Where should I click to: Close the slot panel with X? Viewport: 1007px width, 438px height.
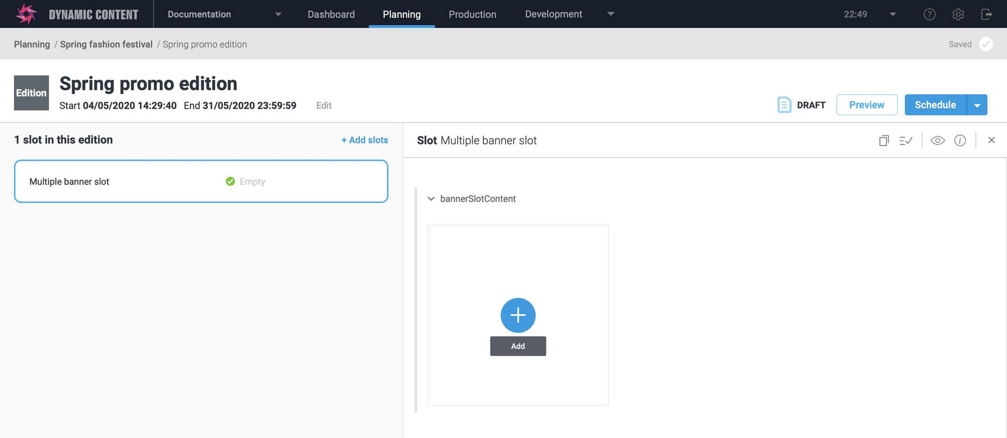click(x=991, y=140)
